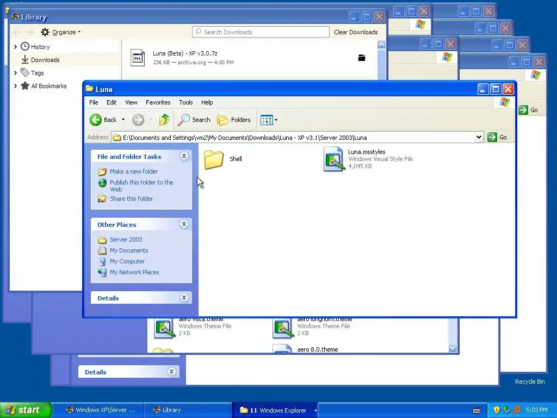Click Make a new folder
The width and height of the screenshot is (557, 418).
click(x=134, y=171)
